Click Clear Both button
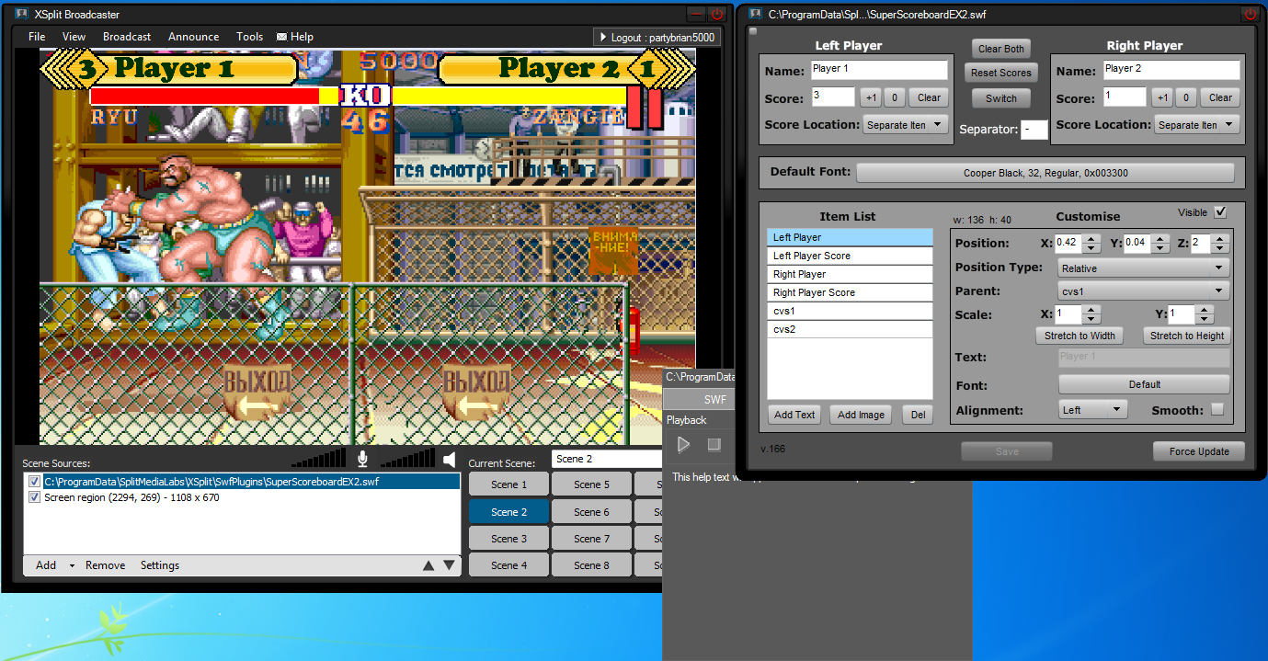 1001,49
